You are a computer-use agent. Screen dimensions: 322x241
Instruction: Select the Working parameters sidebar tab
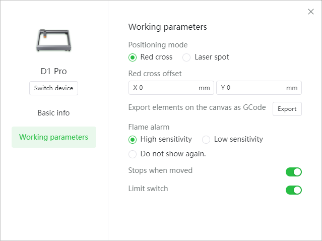(x=54, y=137)
